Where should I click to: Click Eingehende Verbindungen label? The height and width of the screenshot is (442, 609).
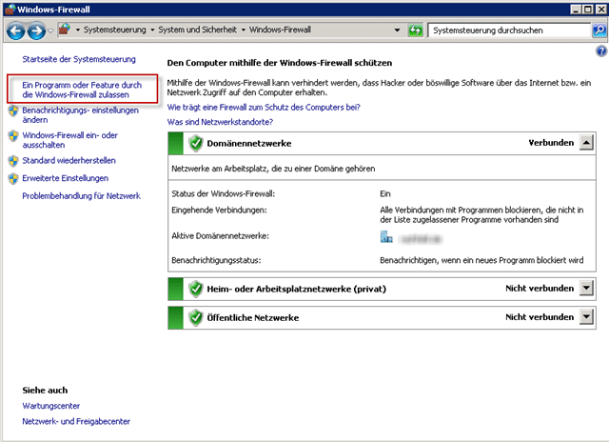coord(220,210)
